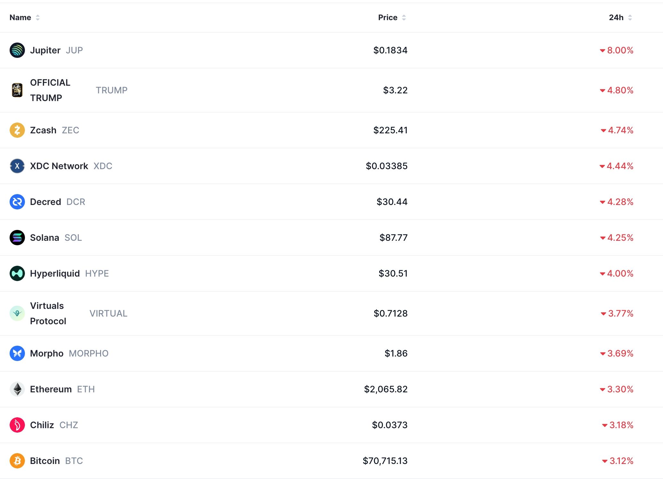The height and width of the screenshot is (479, 663).
Task: Click the Zcash coin icon
Action: [x=18, y=130]
